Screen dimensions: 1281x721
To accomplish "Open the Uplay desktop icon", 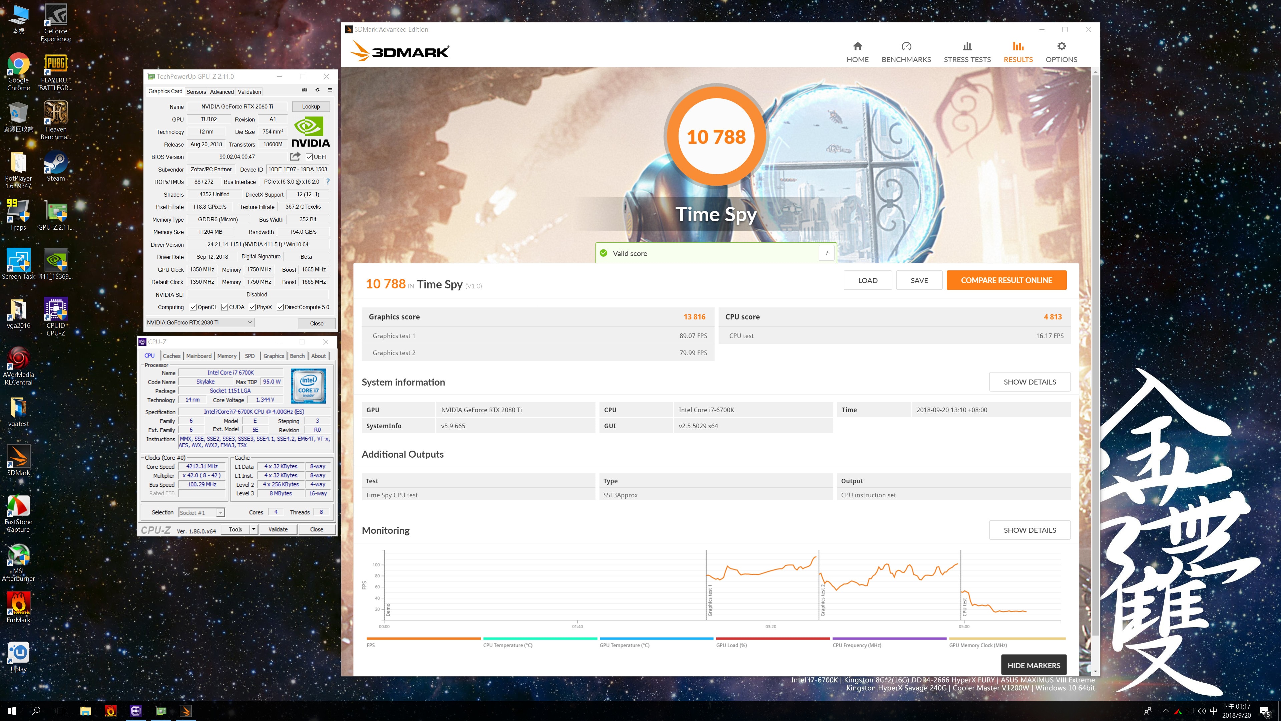I will (x=18, y=657).
